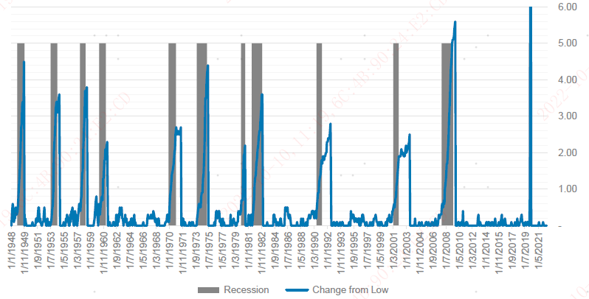The width and height of the screenshot is (589, 299).
Task: Select the Recession legend label
Action: coord(247,290)
